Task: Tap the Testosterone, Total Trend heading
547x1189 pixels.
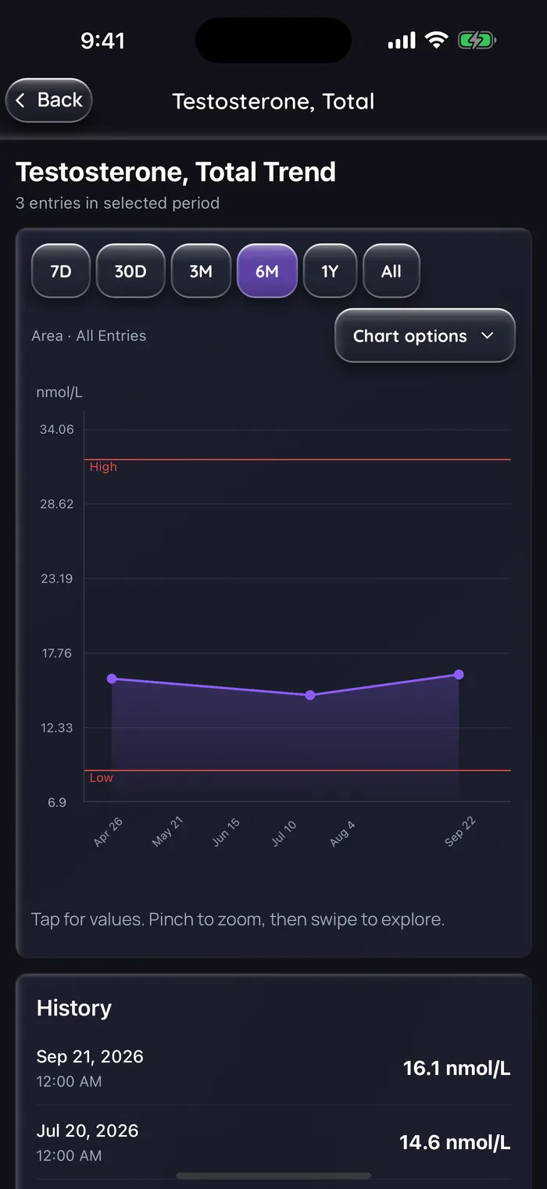Action: [176, 172]
